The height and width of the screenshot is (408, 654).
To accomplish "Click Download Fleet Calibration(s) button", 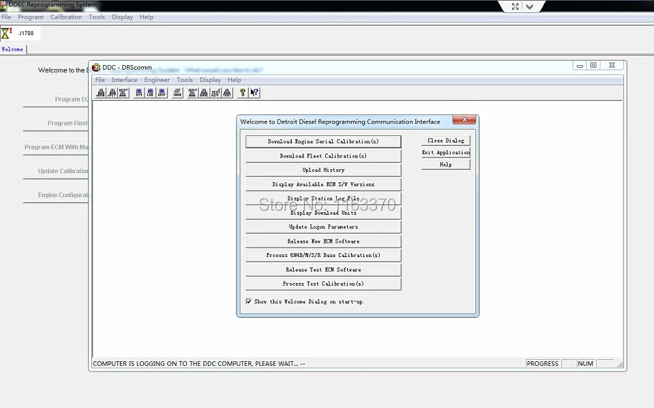I will 323,156.
